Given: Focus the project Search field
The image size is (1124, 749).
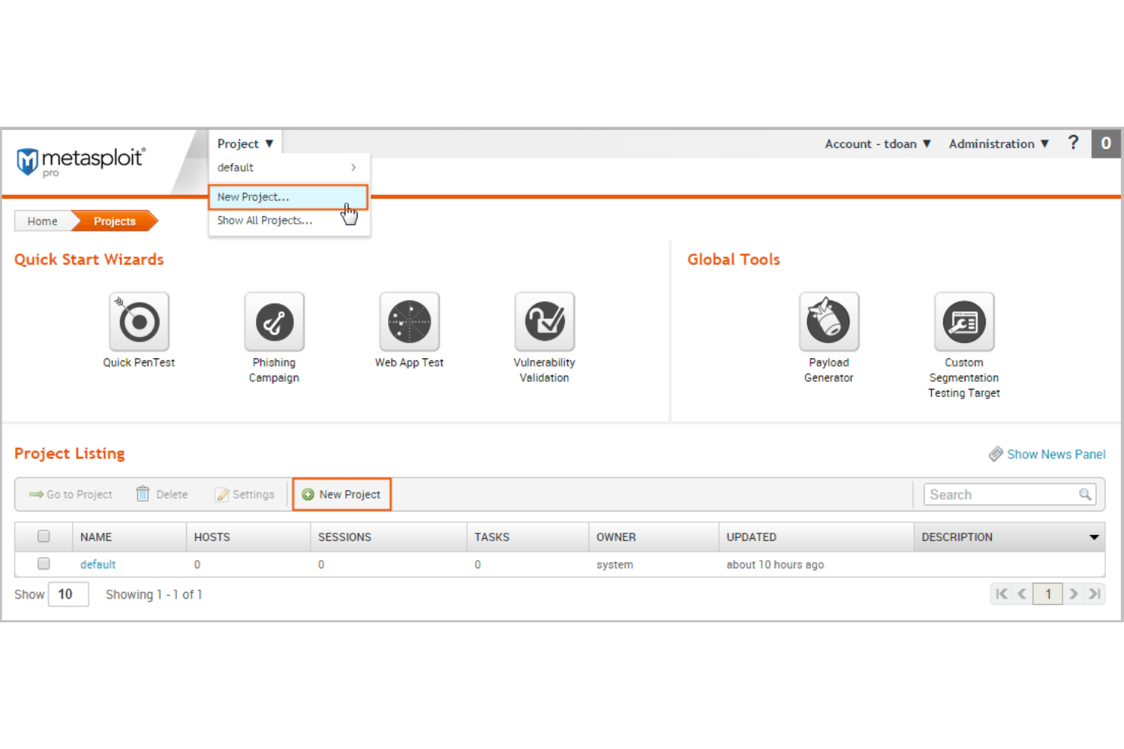Looking at the screenshot, I should (x=1010, y=495).
